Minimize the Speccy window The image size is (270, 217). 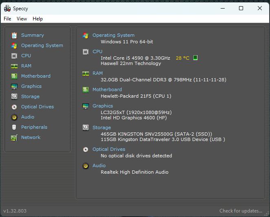tap(223, 8)
